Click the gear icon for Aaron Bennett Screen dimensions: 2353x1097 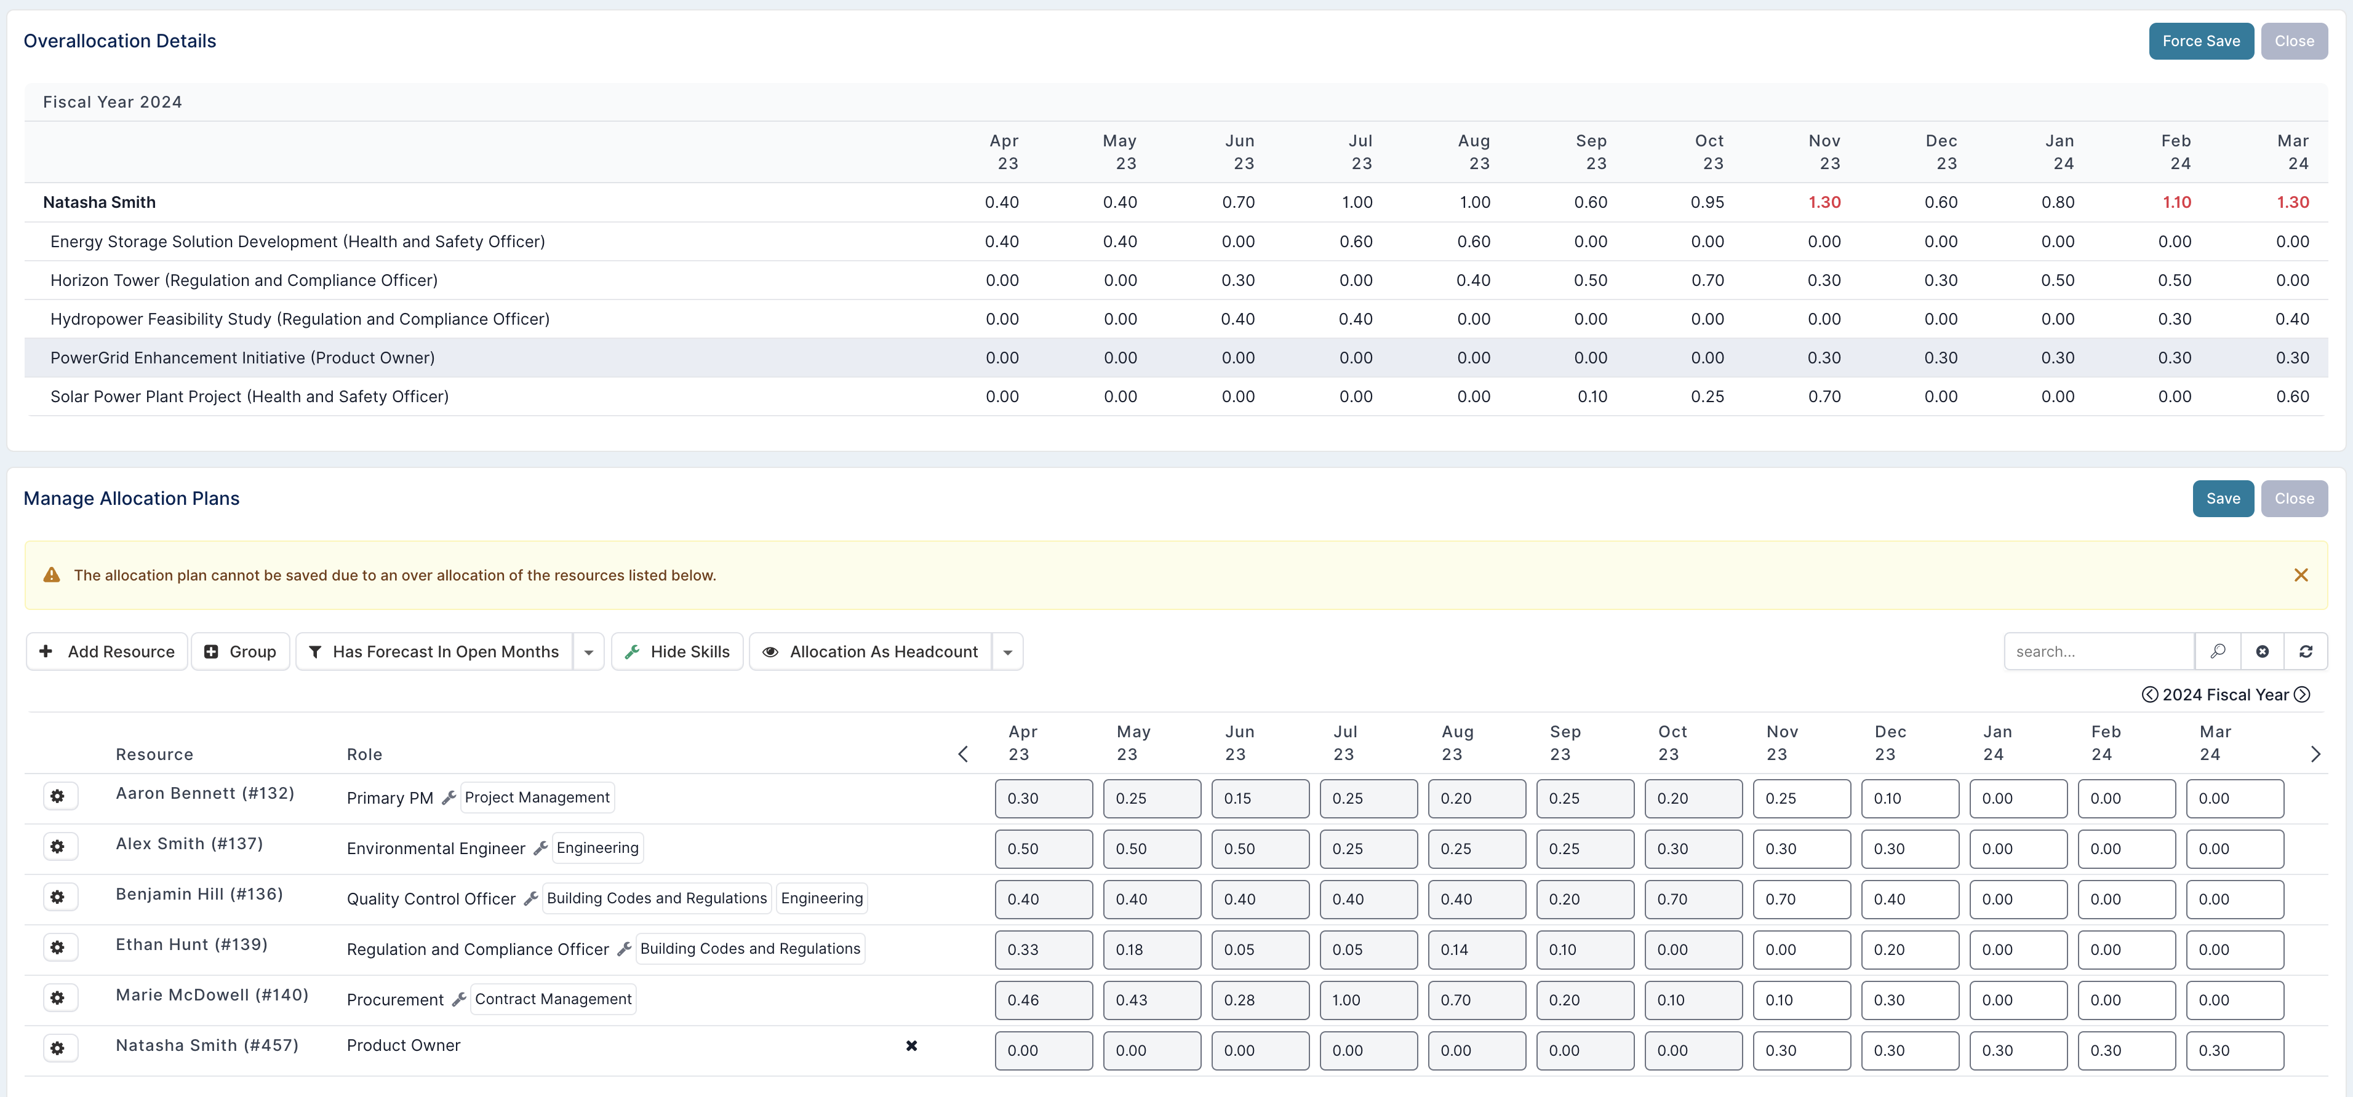point(58,796)
